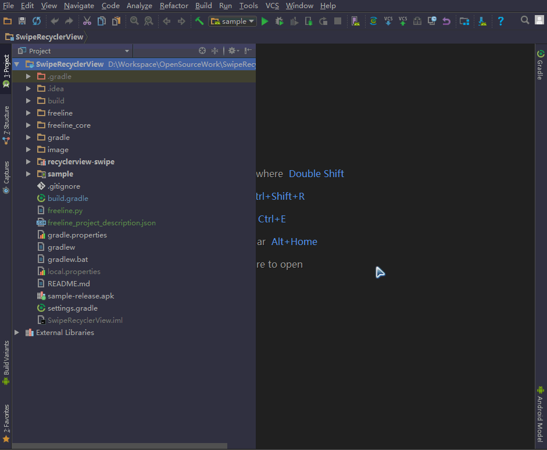Click the Save All disk icon
The height and width of the screenshot is (450, 547).
(x=22, y=21)
